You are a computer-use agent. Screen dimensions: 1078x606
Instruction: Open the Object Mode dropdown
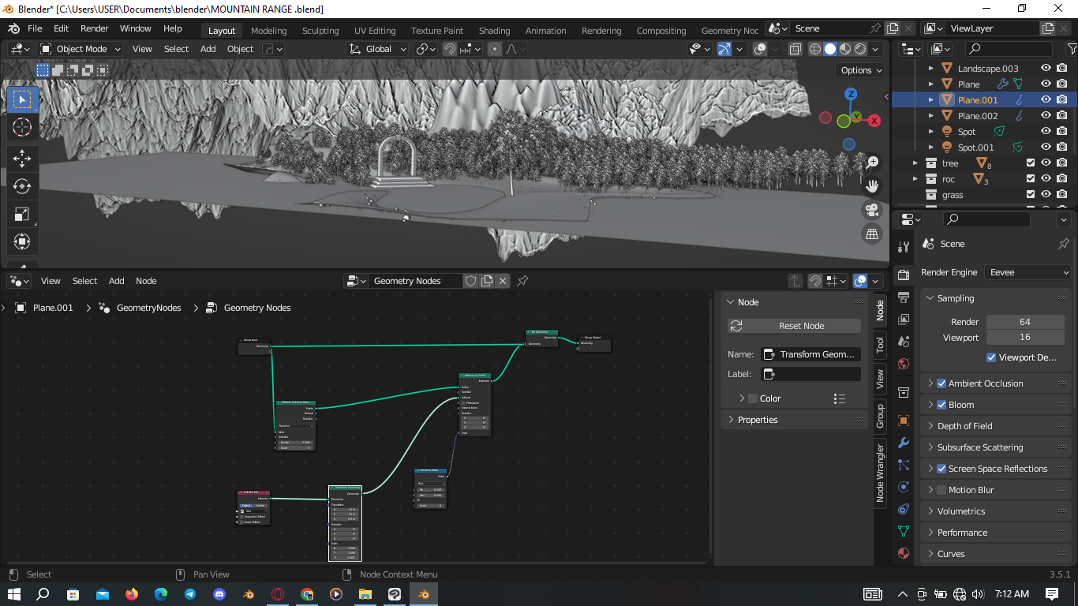click(80, 49)
